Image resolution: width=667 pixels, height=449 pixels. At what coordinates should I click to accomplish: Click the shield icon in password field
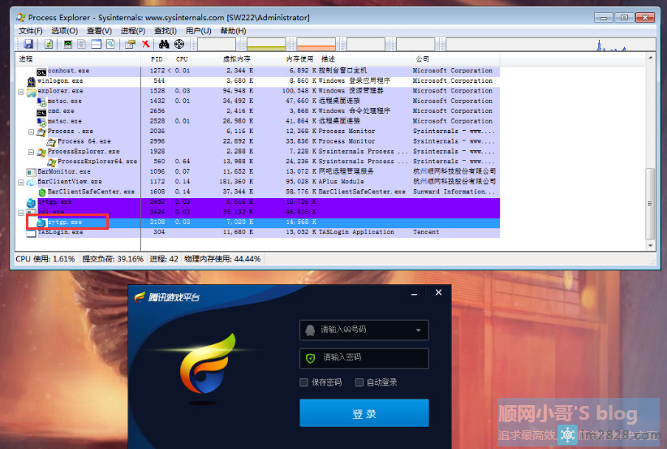311,358
